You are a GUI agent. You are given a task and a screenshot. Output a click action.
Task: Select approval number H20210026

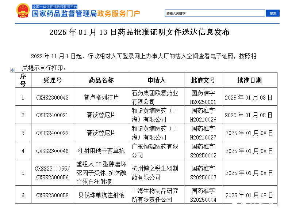(x=203, y=120)
